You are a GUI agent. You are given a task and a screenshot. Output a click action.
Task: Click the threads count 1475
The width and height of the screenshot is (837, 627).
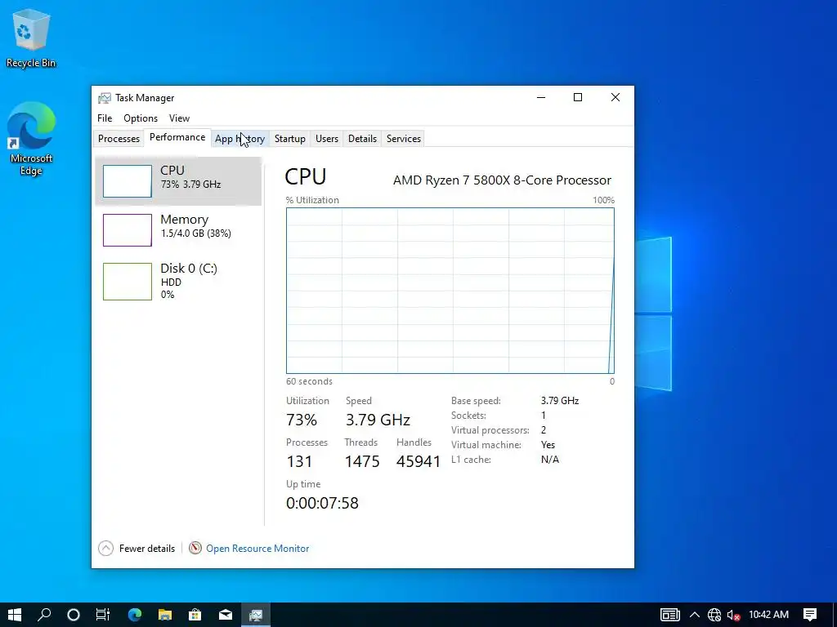point(362,461)
